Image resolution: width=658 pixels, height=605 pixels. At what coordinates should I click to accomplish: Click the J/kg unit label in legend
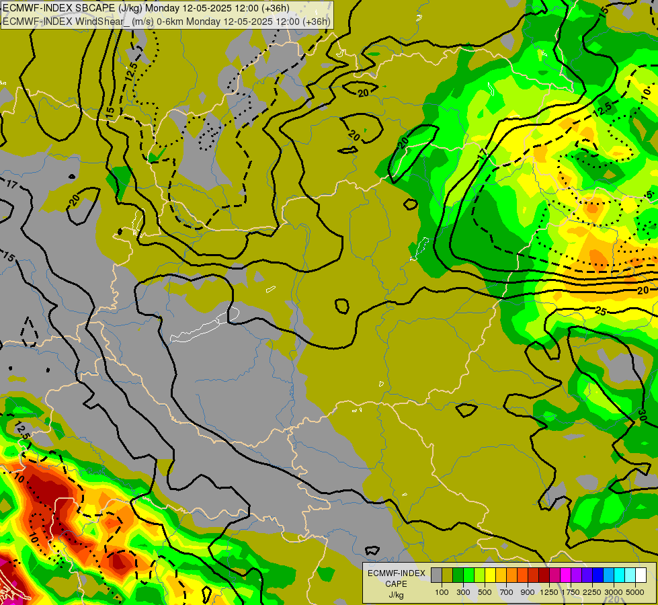point(396,596)
